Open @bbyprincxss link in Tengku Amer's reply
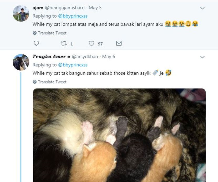 73,65
